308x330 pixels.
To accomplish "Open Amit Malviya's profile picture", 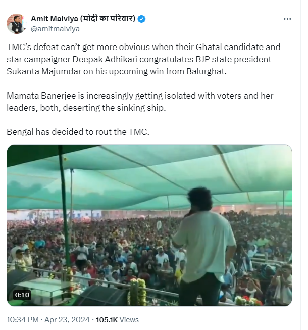I will 17,24.
